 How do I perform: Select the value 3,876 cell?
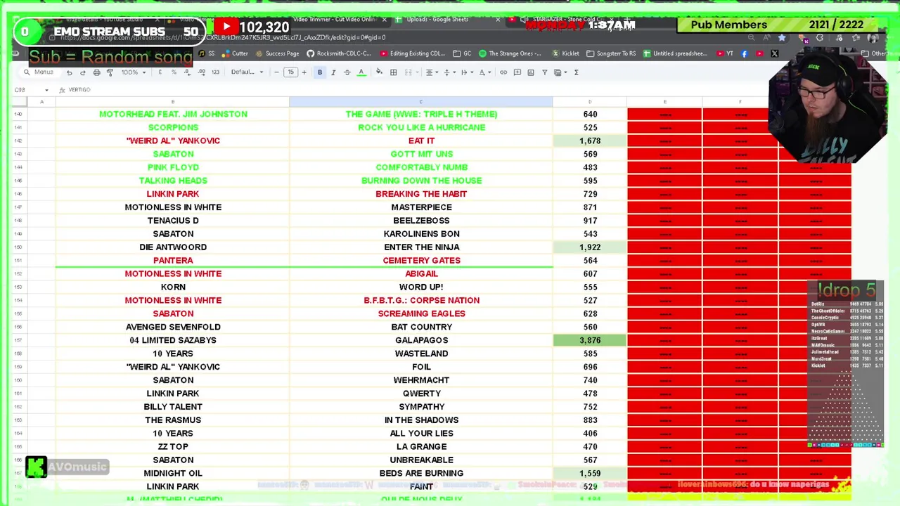click(590, 340)
